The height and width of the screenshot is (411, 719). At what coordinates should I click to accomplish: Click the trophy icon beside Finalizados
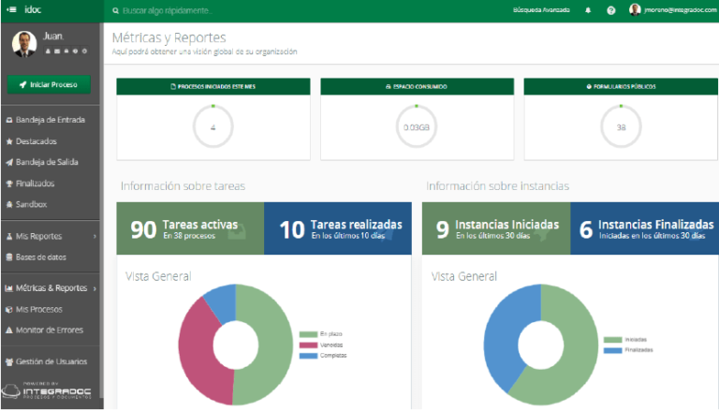(x=9, y=183)
